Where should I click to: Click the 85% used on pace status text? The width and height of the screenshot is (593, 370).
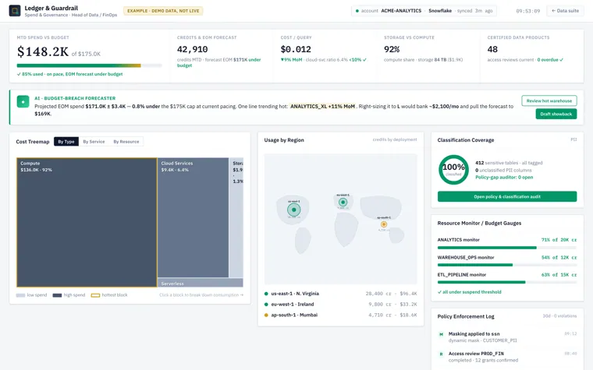click(70, 74)
